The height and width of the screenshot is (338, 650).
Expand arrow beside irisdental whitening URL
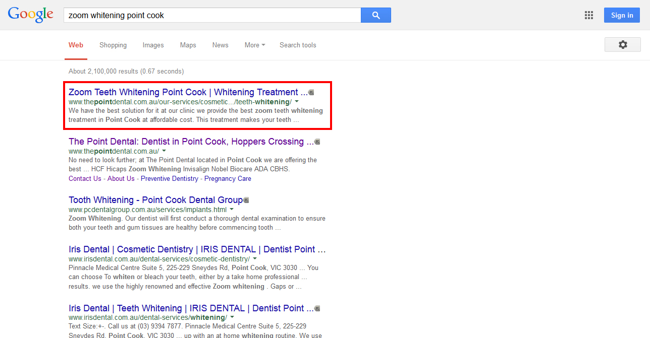click(x=232, y=317)
